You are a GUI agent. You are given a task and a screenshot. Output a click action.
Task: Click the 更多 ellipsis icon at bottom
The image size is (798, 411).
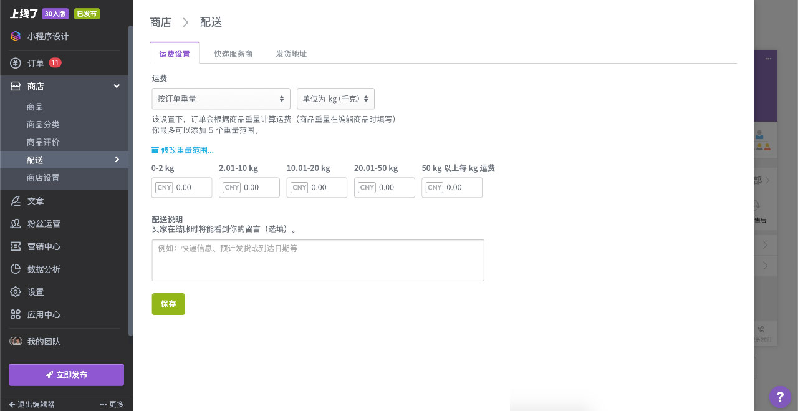(103, 404)
